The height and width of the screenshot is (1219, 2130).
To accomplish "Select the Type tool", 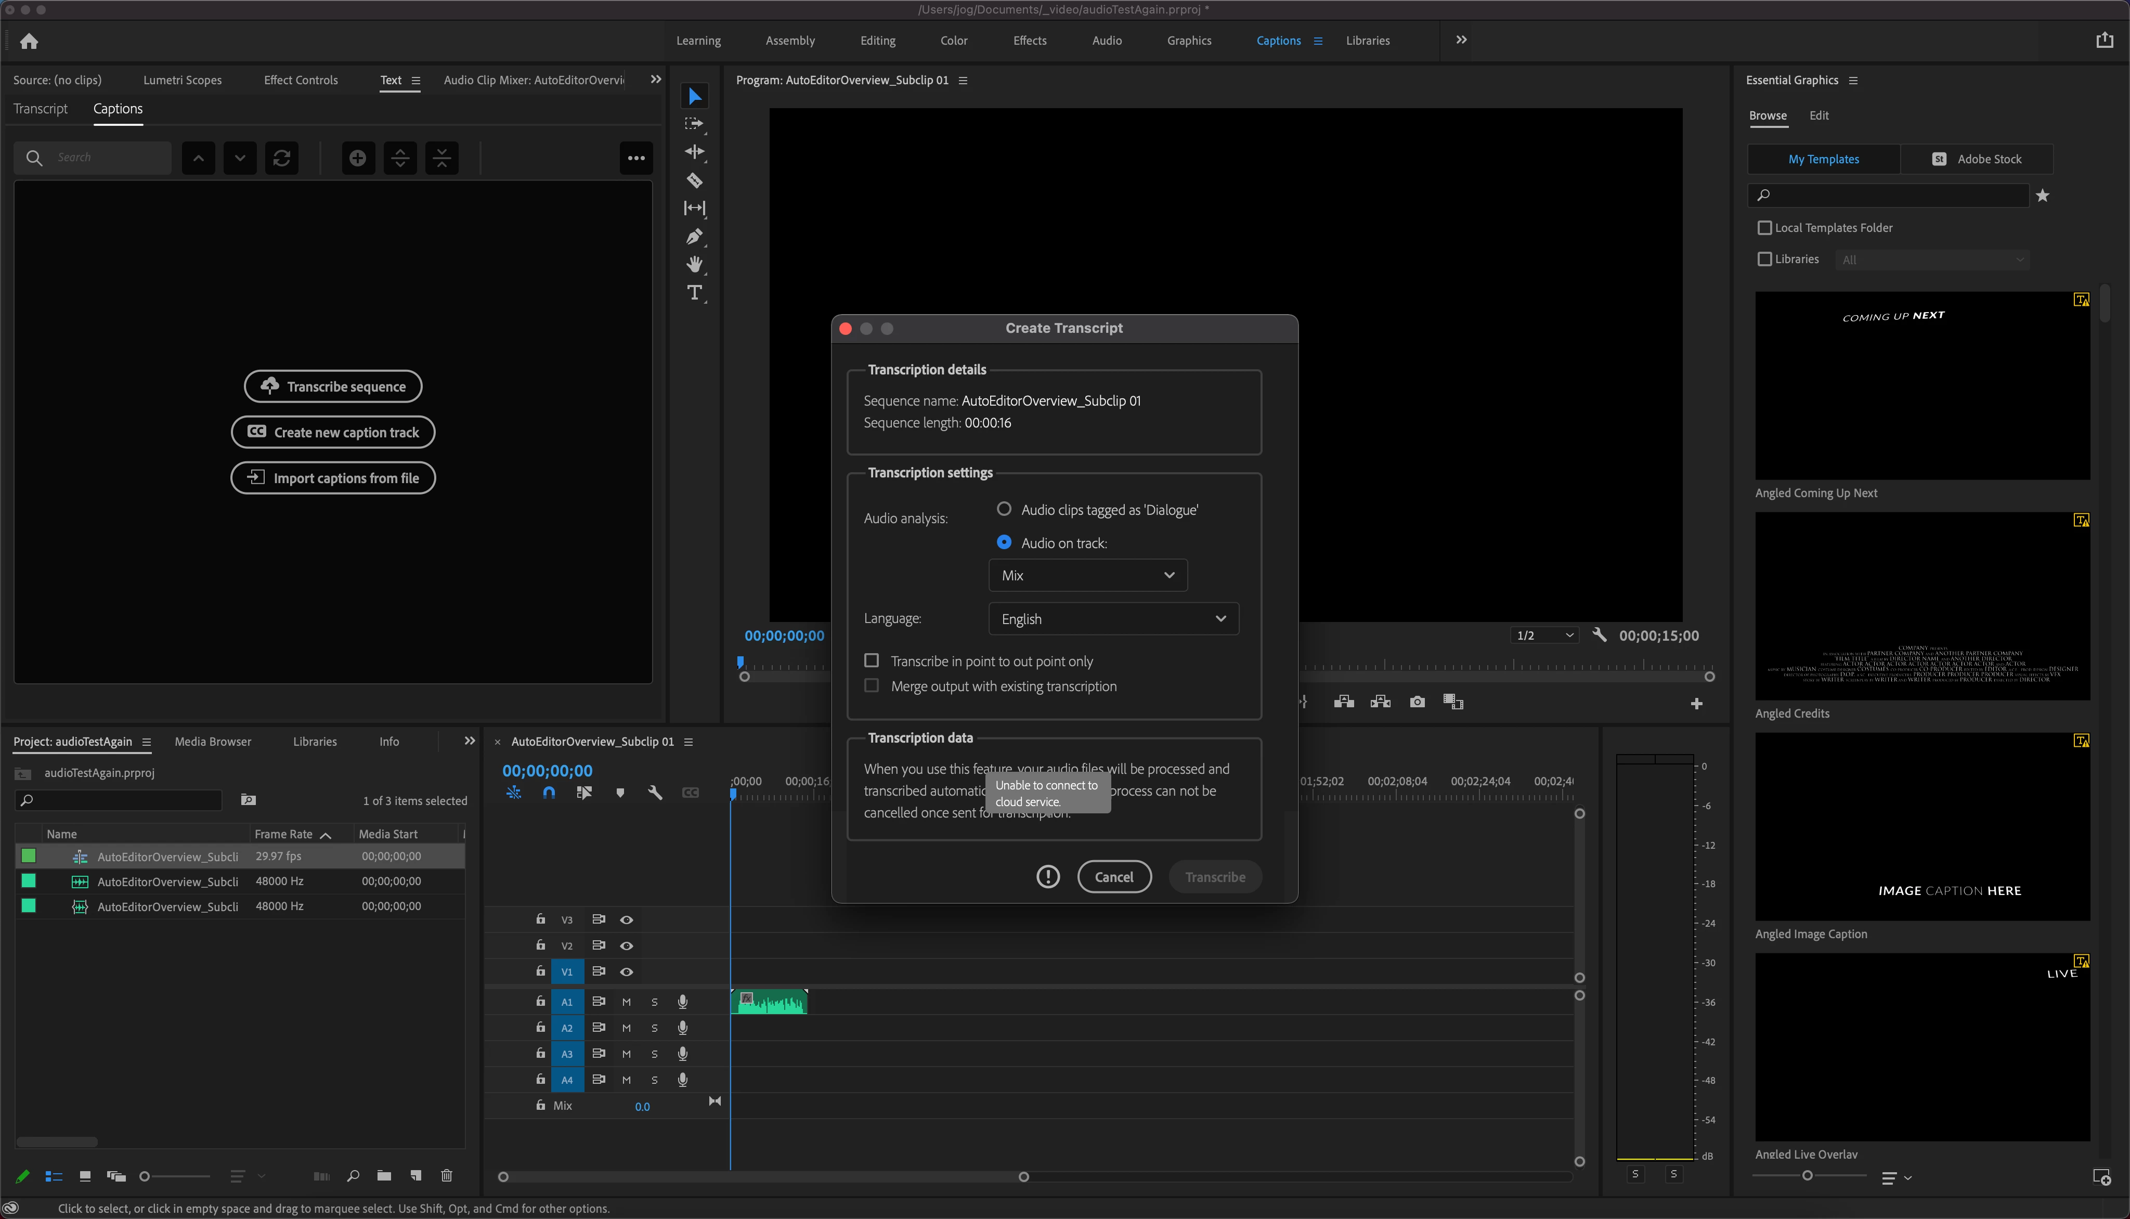I will (694, 292).
